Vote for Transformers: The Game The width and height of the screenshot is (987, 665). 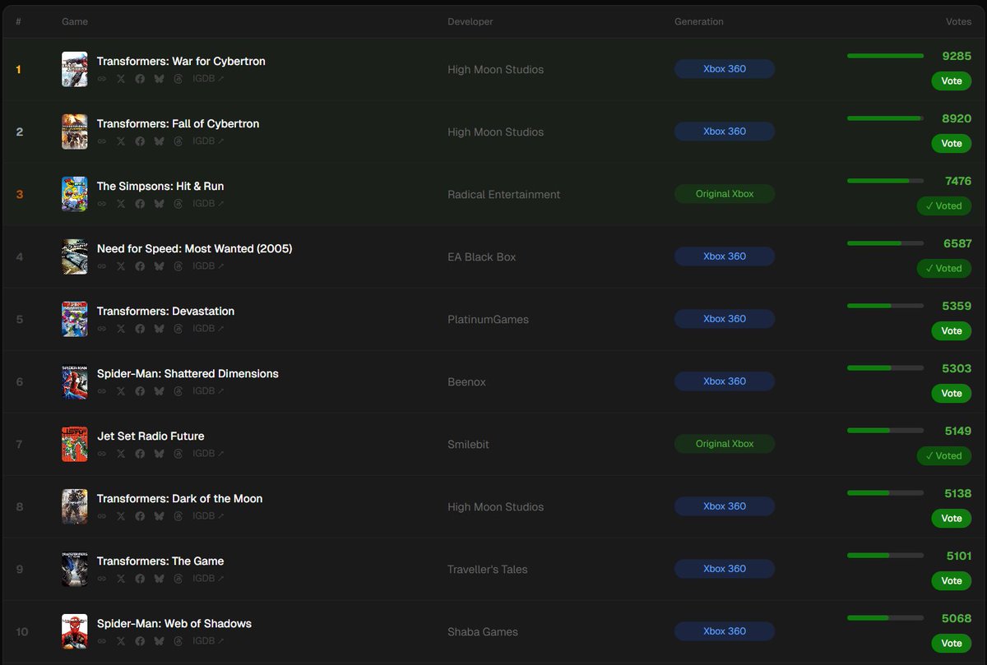[x=952, y=581]
